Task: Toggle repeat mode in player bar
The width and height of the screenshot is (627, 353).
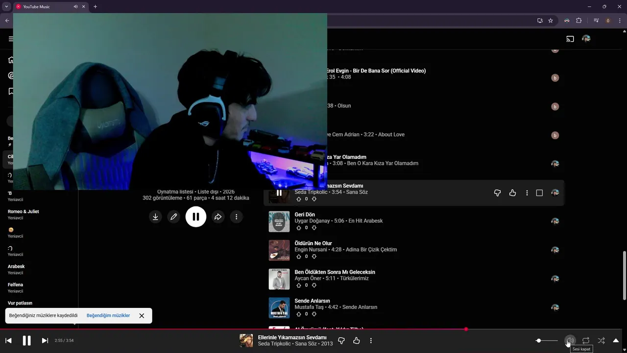Action: [586, 341]
